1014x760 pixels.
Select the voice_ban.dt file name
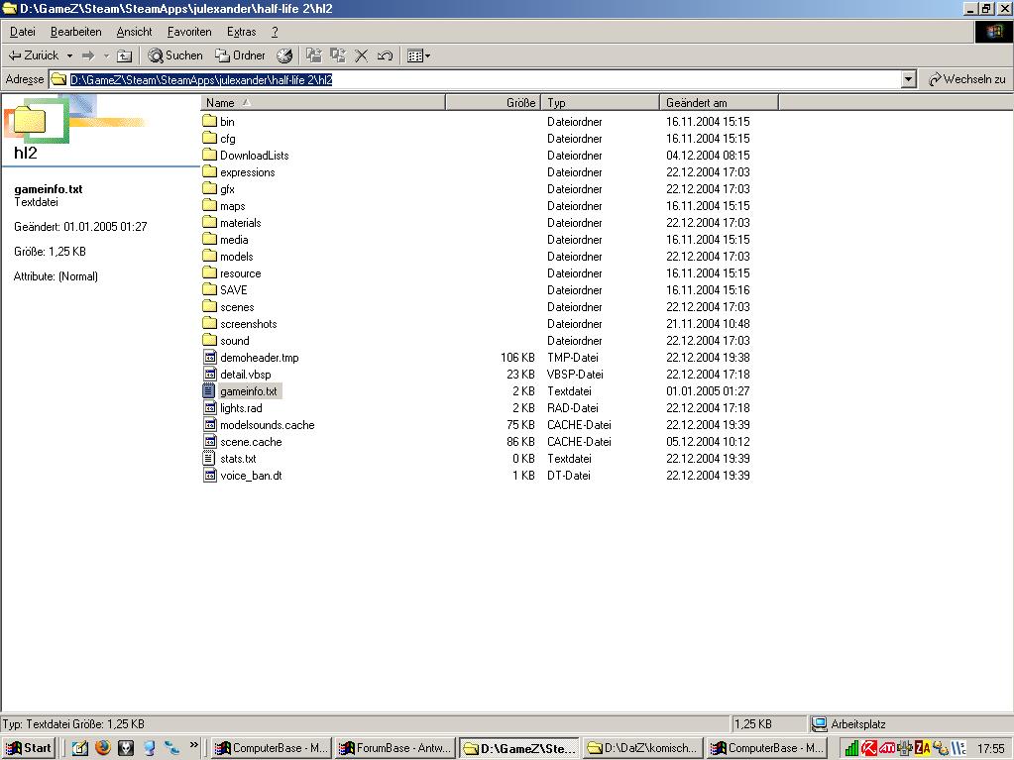(251, 476)
